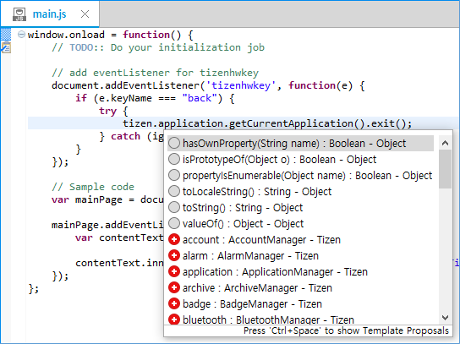Image resolution: width=460 pixels, height=344 pixels.
Task: Click the proposal list scroll up arrow
Action: (x=445, y=143)
